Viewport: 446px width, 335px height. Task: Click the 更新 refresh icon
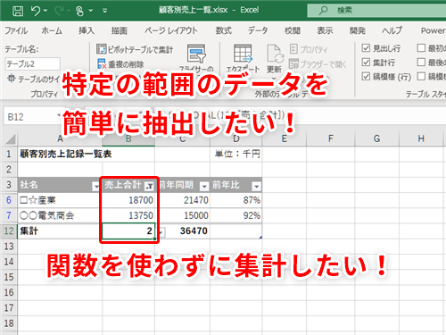[275, 54]
